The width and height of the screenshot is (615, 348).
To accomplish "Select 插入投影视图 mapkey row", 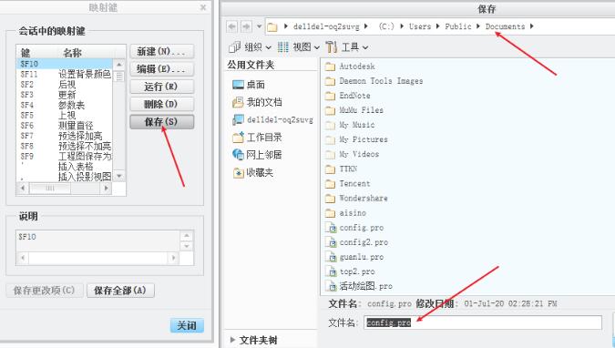I will (x=65, y=177).
